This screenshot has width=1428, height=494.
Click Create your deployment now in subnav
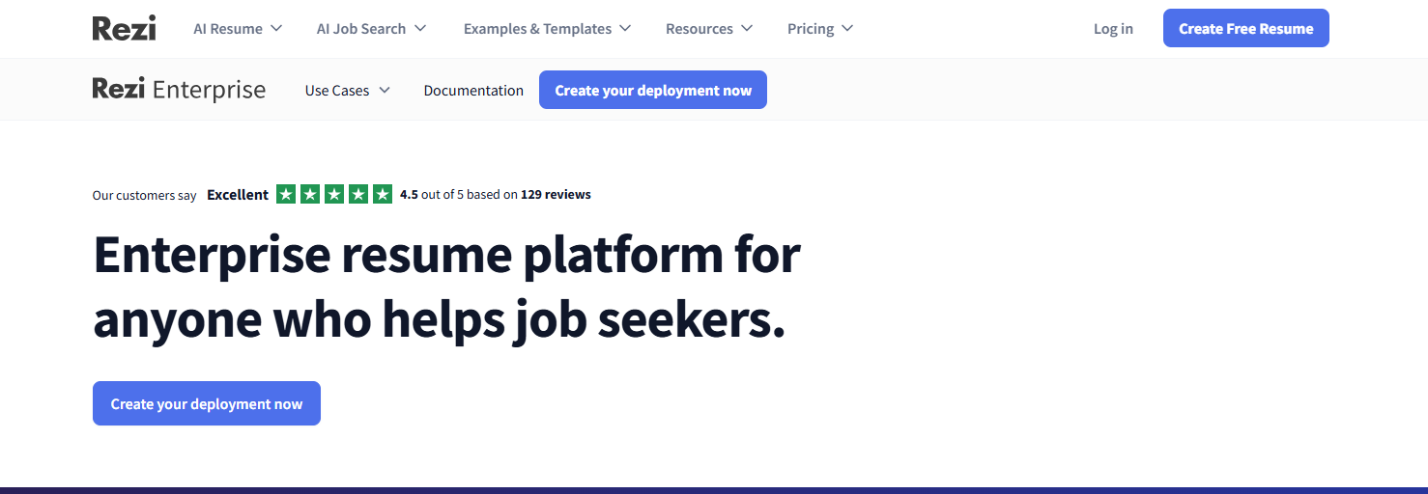click(653, 90)
